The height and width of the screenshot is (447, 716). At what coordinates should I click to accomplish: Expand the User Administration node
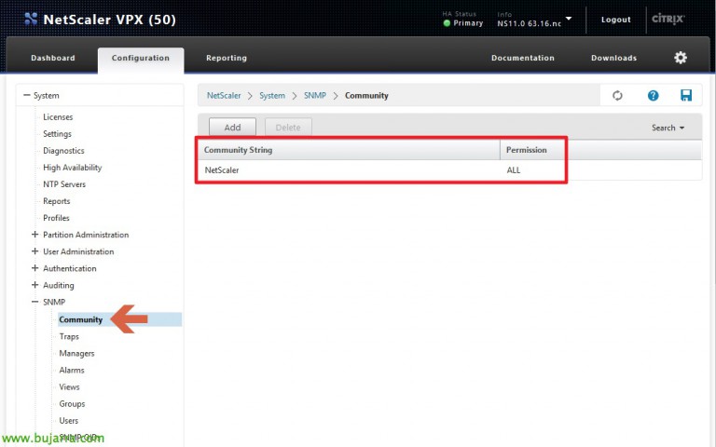point(34,251)
